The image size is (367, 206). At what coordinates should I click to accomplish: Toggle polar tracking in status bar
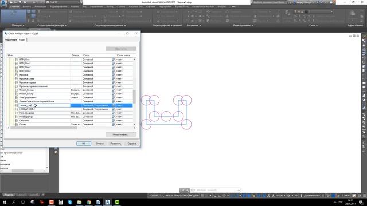pos(224,196)
